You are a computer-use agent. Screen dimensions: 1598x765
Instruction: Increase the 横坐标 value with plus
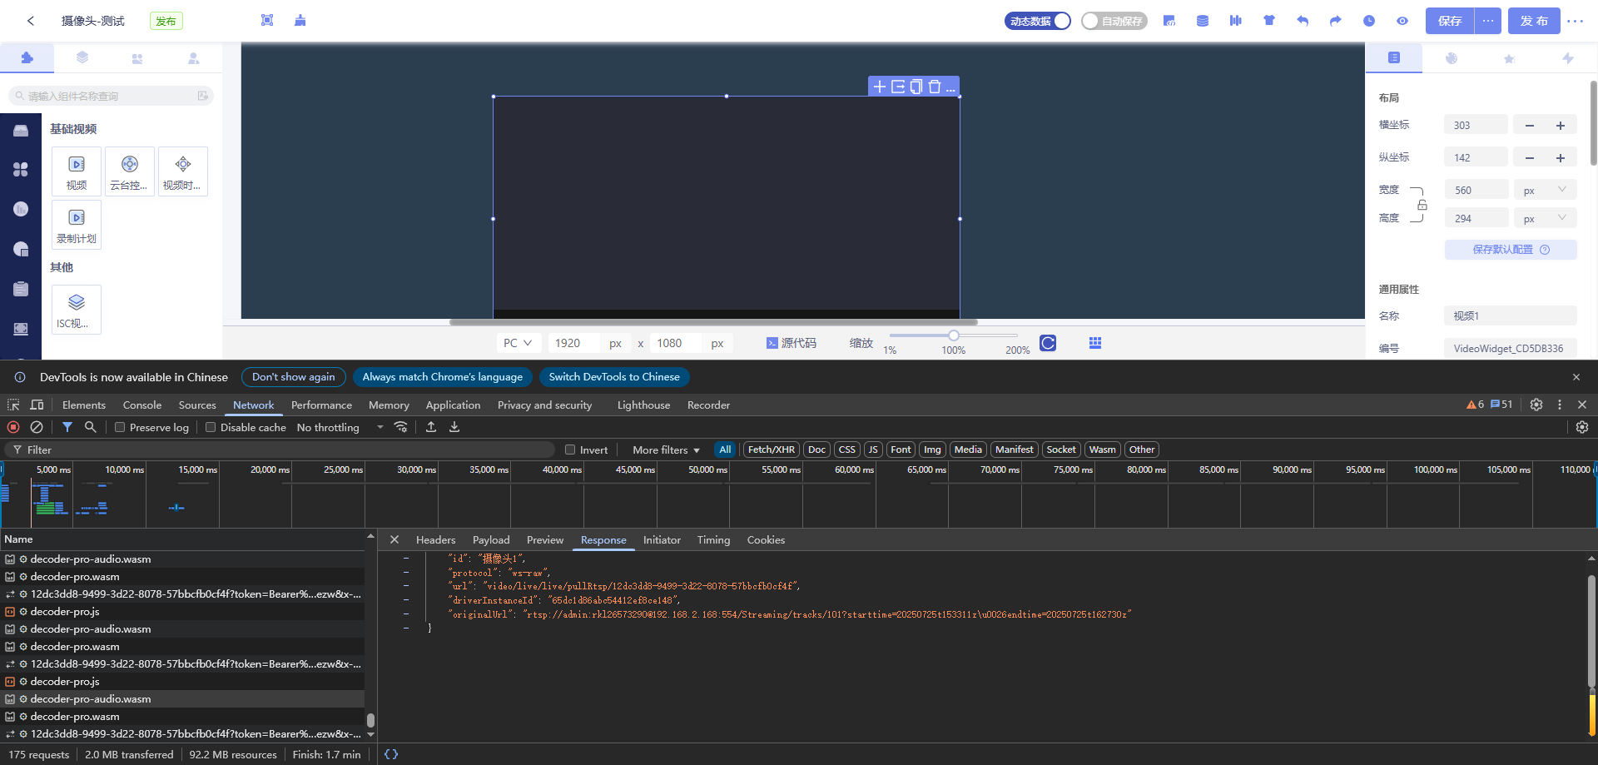point(1561,125)
